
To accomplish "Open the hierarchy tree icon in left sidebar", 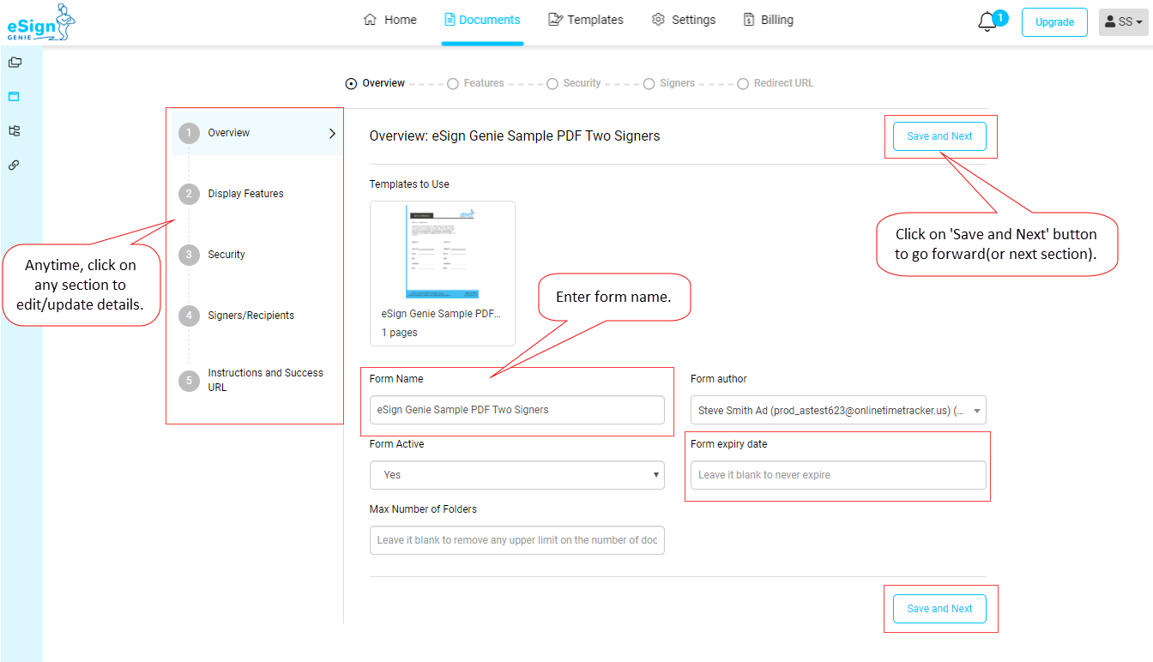I will click(x=14, y=131).
